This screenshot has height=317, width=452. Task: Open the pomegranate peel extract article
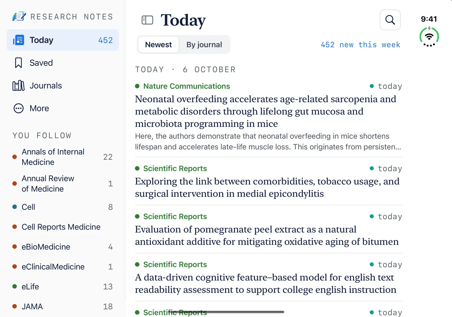267,235
